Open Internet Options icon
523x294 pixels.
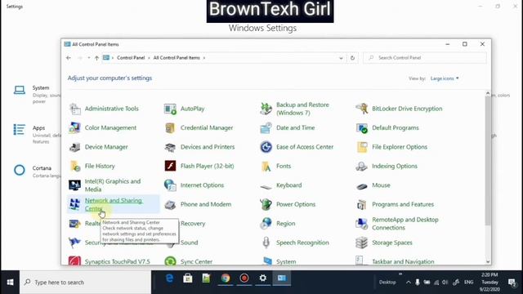pyautogui.click(x=170, y=185)
